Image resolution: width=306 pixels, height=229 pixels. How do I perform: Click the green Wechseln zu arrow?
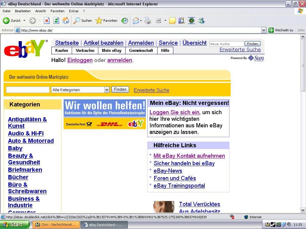tap(271, 30)
